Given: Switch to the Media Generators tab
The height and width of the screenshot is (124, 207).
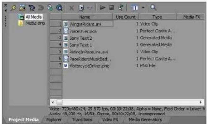Looking at the screenshot, I should 145,120.
